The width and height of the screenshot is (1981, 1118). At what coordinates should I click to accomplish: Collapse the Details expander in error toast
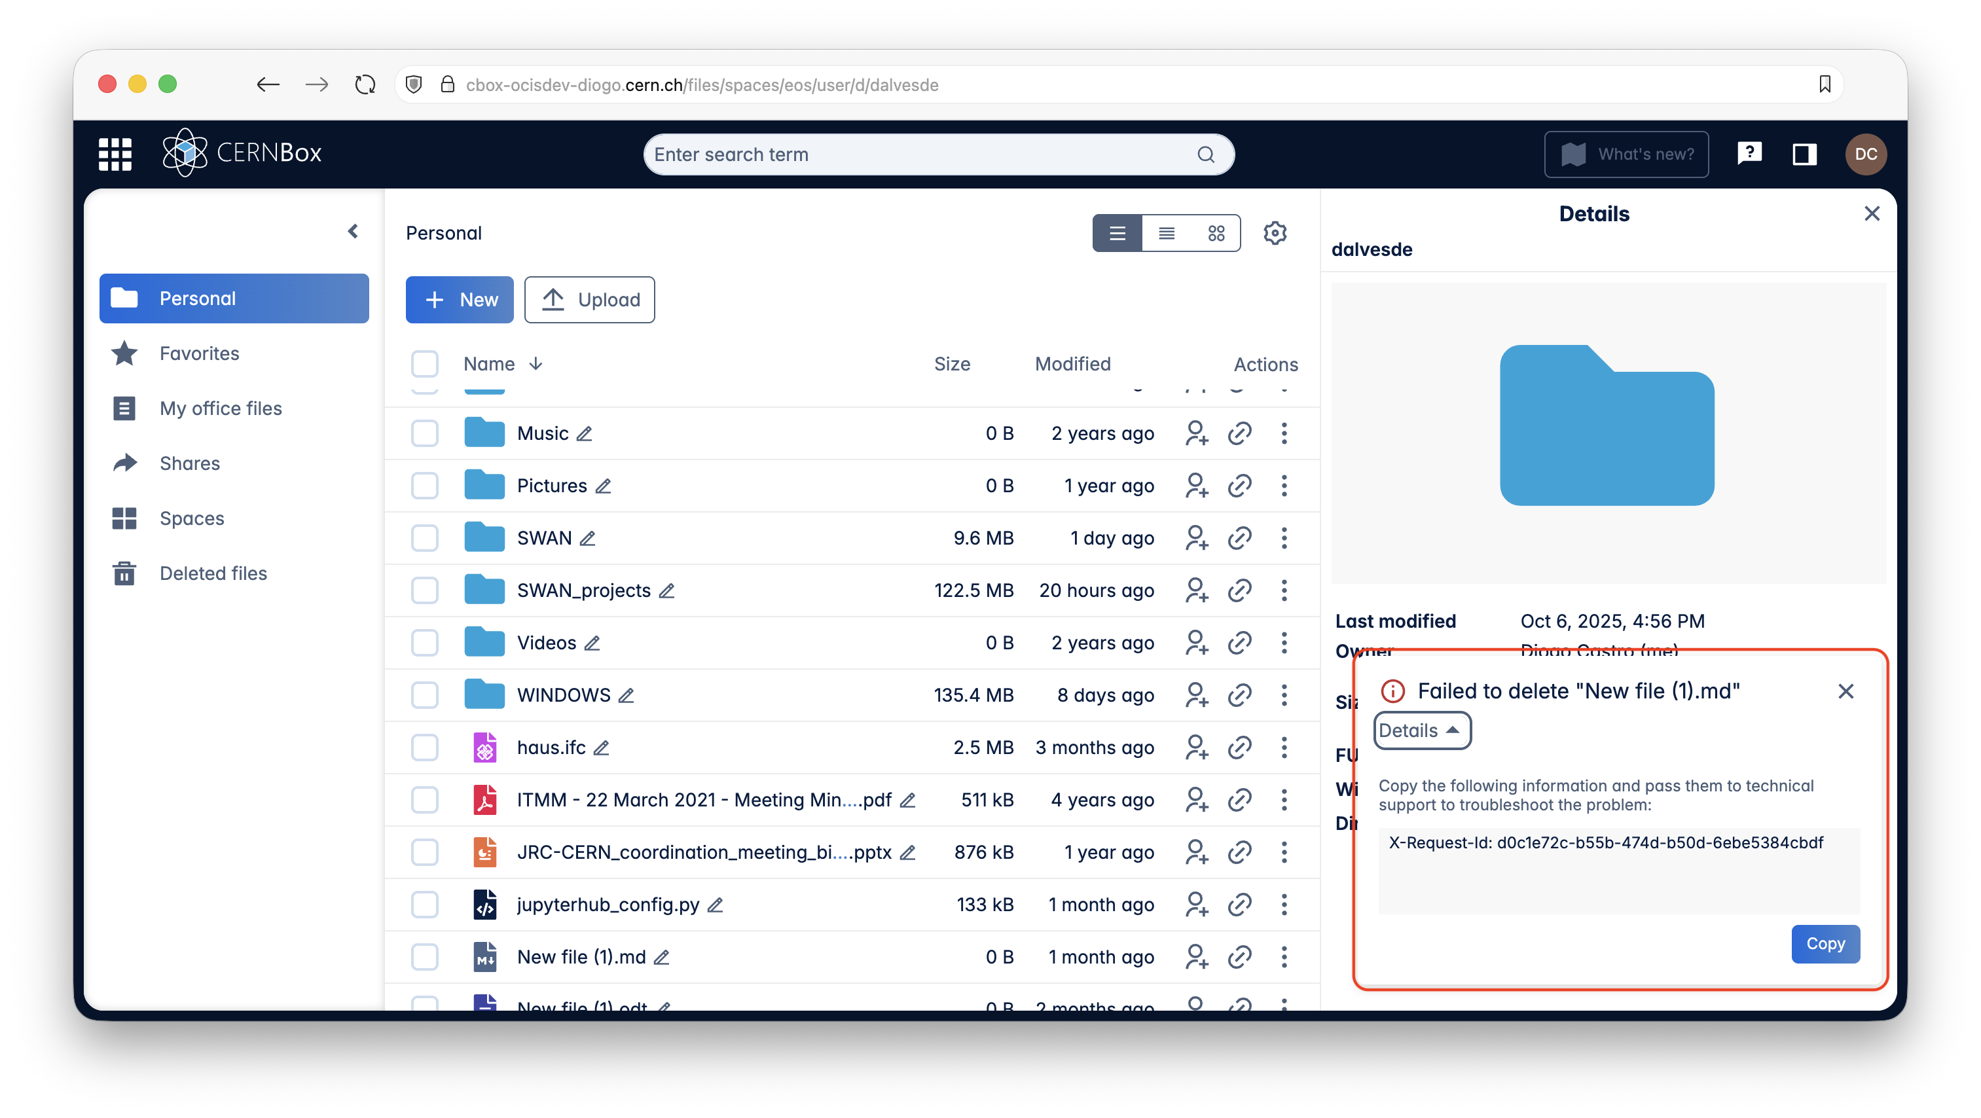point(1421,730)
